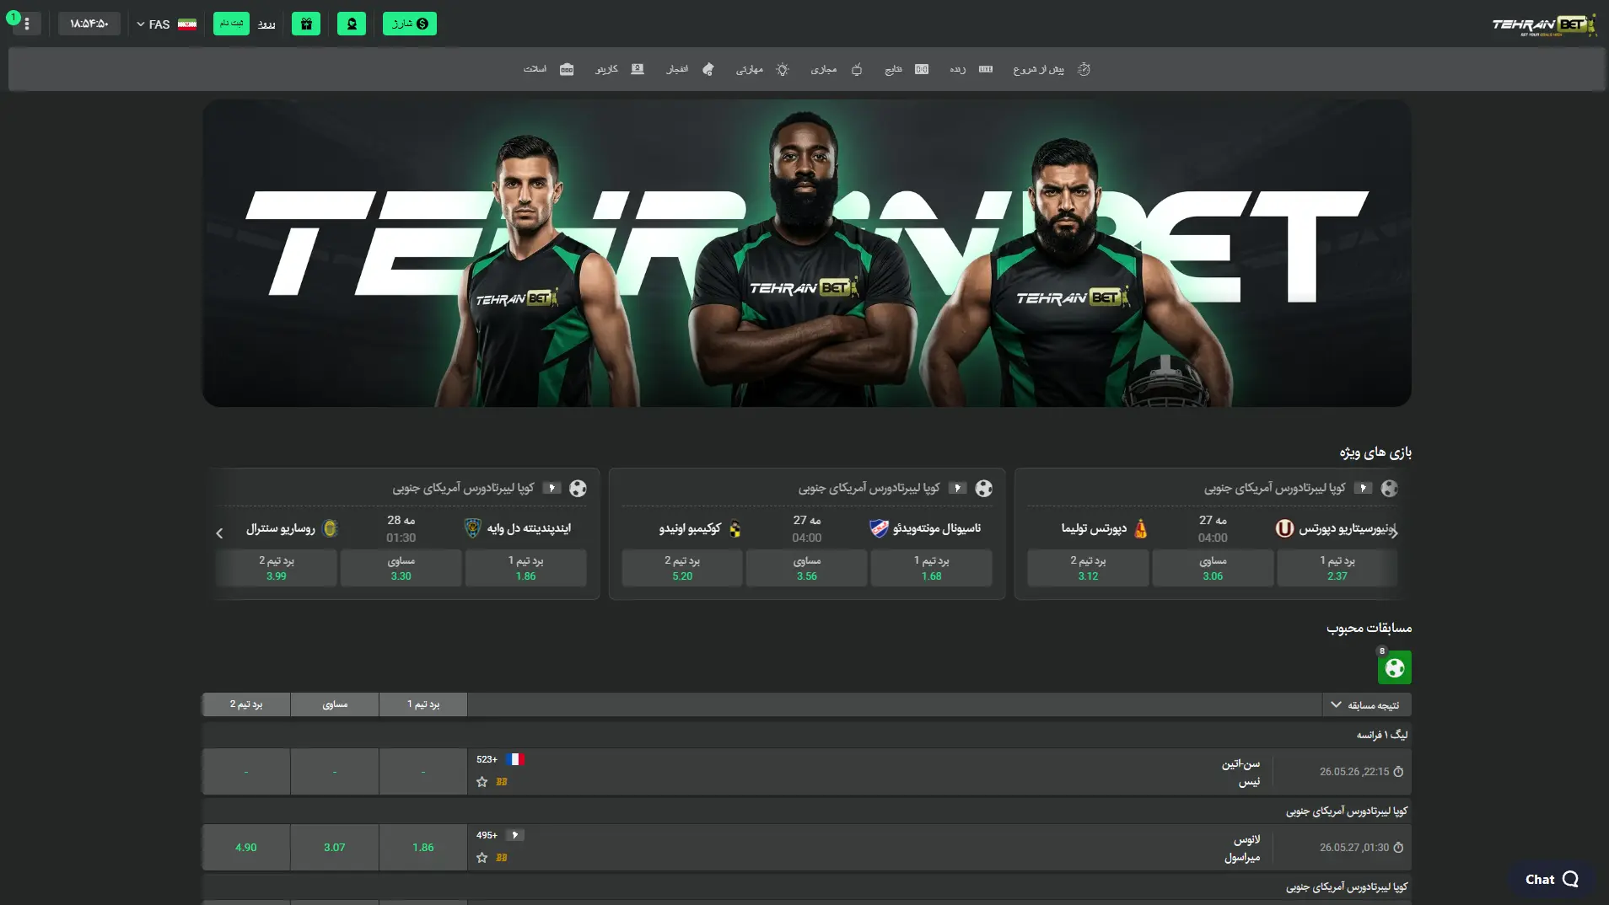Click date 26.05.27, 01:30 on Lanús row
The height and width of the screenshot is (905, 1609).
(1353, 847)
